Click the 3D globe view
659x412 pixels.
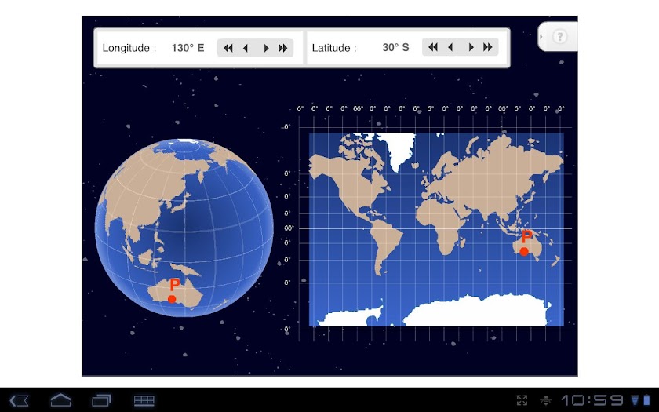pos(184,228)
